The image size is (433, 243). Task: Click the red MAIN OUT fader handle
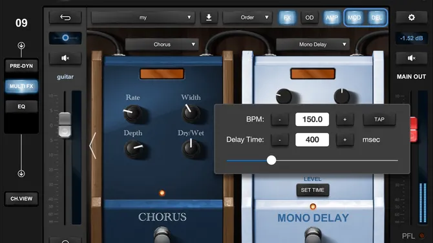click(x=414, y=129)
